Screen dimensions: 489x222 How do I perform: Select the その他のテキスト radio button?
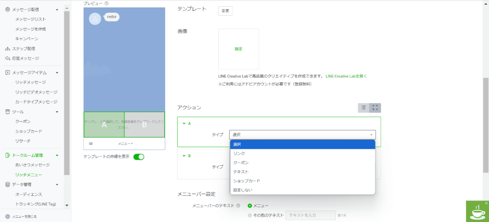click(250, 215)
